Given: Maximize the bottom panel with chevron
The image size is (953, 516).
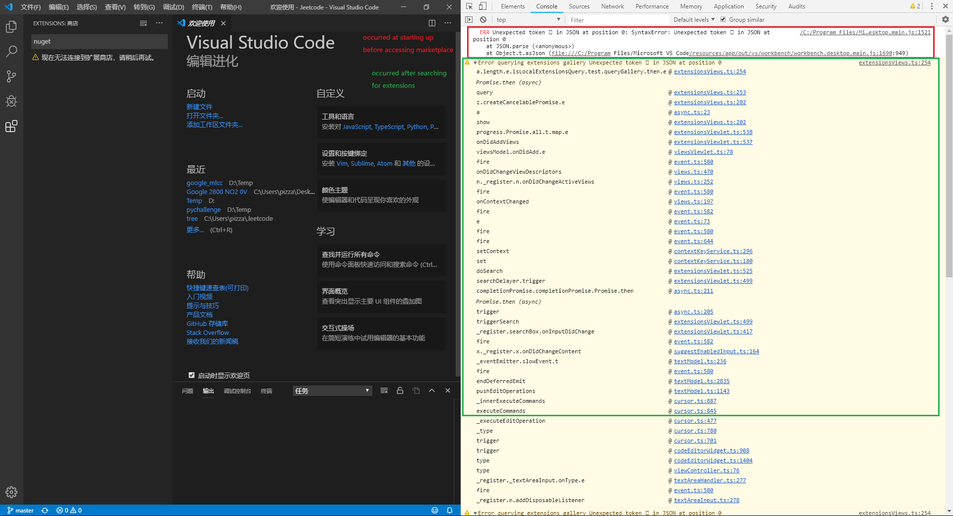Looking at the screenshot, I should tap(432, 390).
